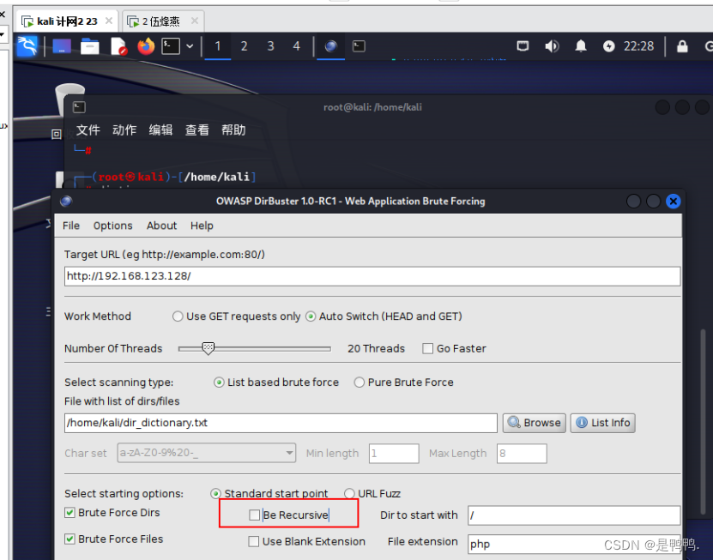Open power manager tray icon
The height and width of the screenshot is (560, 713).
609,46
